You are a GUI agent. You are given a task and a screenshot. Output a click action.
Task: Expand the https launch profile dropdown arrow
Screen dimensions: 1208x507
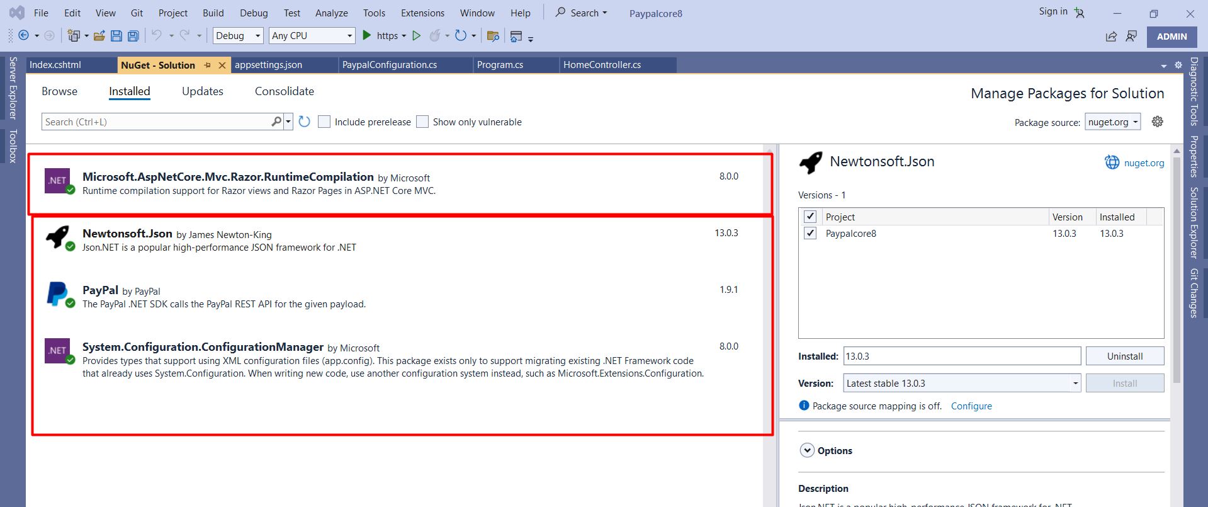[x=404, y=36]
